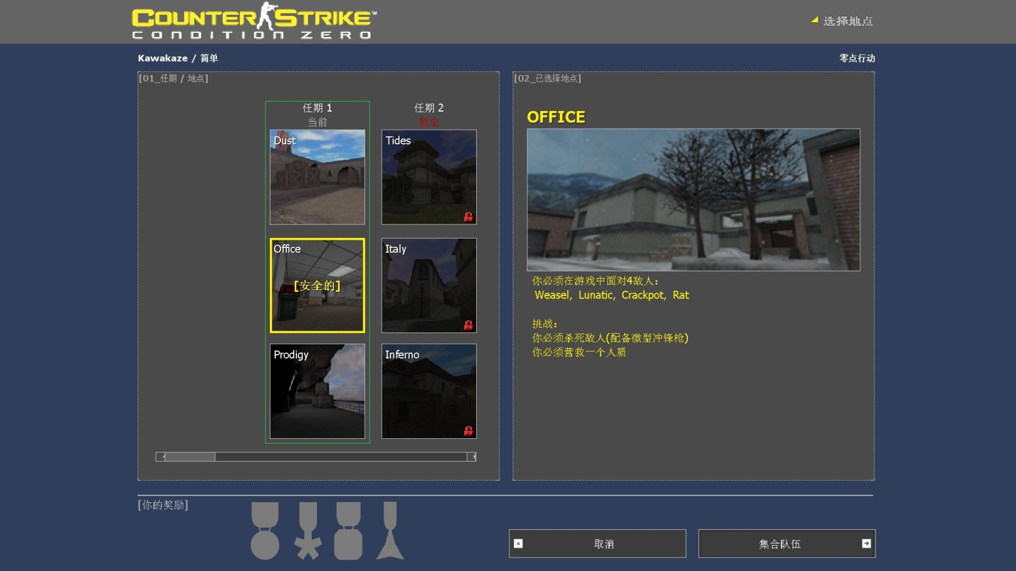
Task: Click the [安全的] status on Office
Action: [317, 285]
